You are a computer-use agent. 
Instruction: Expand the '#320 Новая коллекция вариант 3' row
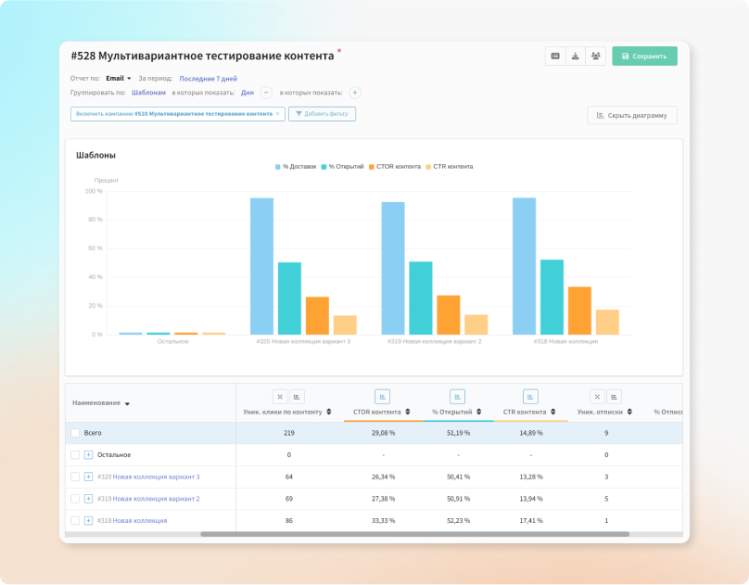click(x=89, y=477)
